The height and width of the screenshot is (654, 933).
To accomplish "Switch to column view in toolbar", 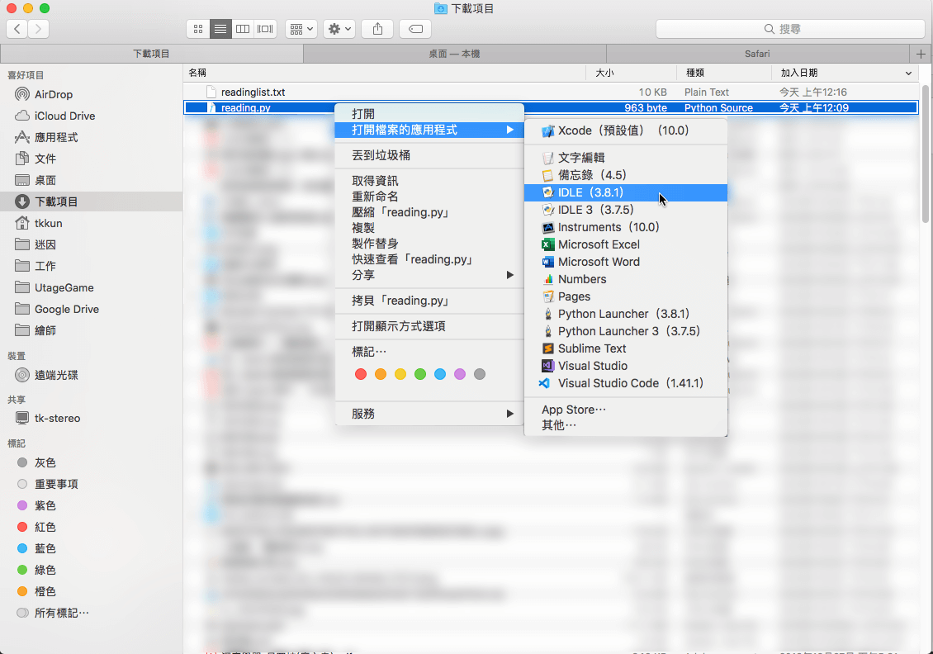I will click(x=243, y=29).
